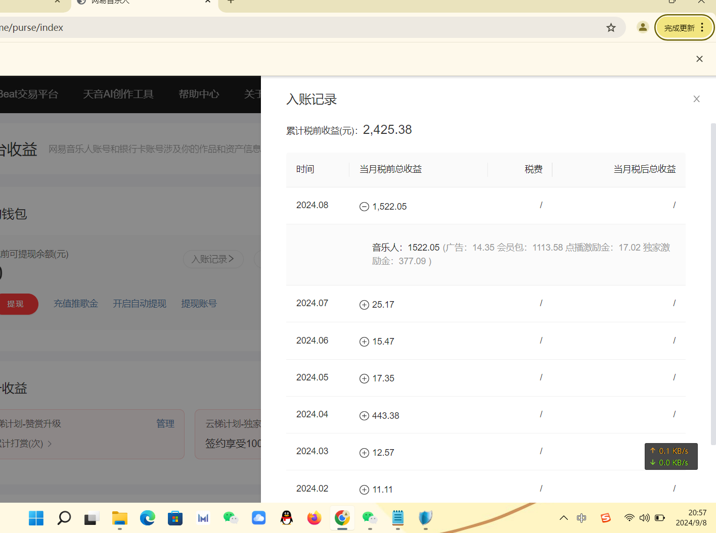Open Firefox from the taskbar
Viewport: 716px width, 533px height.
(314, 518)
